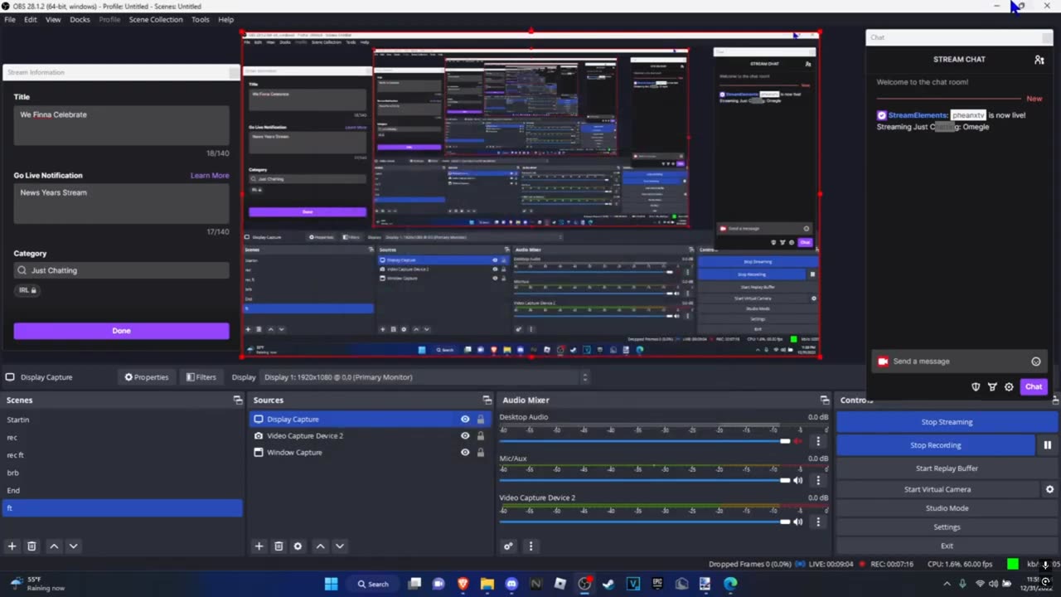The width and height of the screenshot is (1061, 597).
Task: Click the shield mod icon below the chat box
Action: (976, 386)
